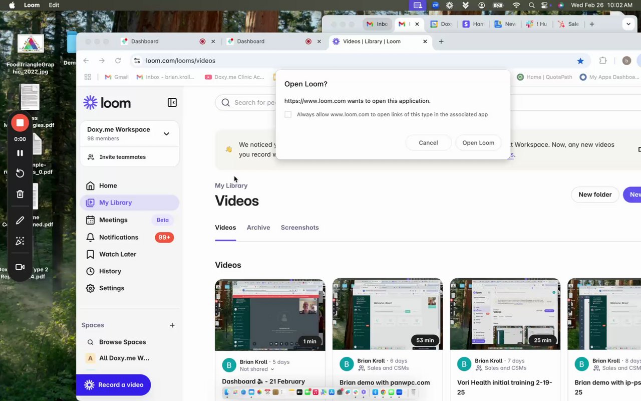Screen dimensions: 641x401
Task: Open Spotlight search in menu bar
Action: [x=532, y=5]
